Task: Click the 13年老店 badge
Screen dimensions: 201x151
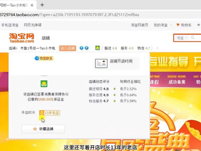Action: click(50, 113)
